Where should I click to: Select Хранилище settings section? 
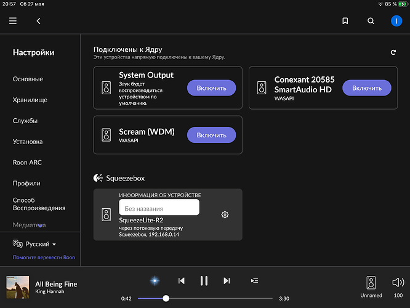tap(30, 100)
